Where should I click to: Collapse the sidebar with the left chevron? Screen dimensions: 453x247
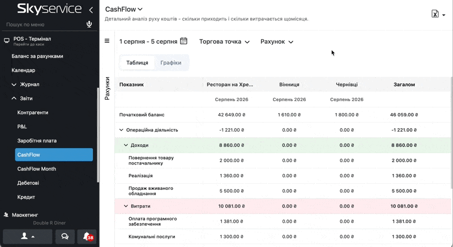point(91,10)
